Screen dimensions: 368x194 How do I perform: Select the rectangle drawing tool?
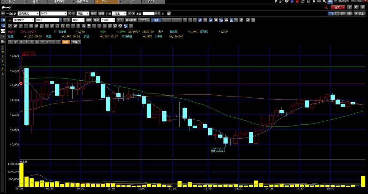(x=68, y=26)
